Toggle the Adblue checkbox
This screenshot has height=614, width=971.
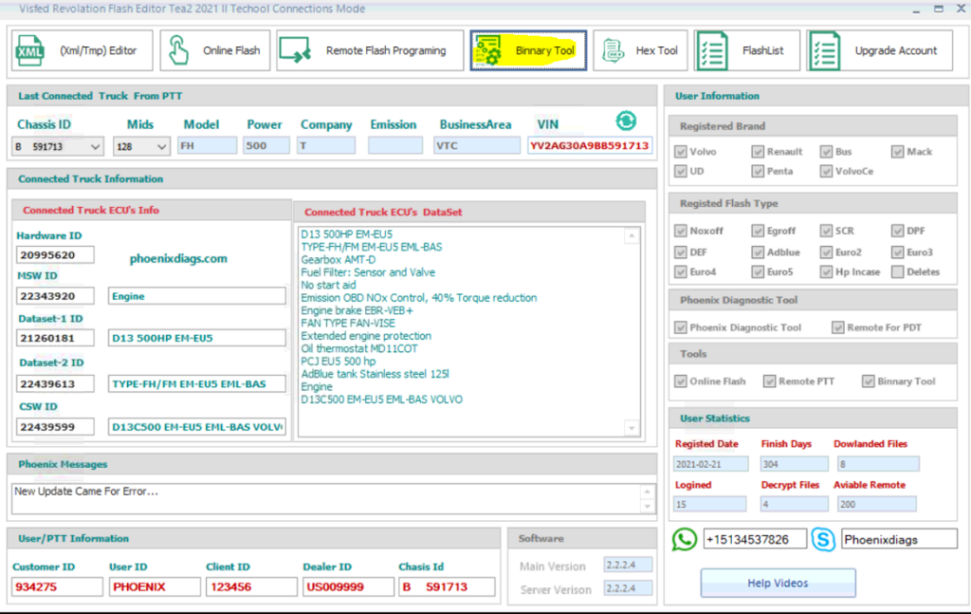pyautogui.click(x=758, y=252)
